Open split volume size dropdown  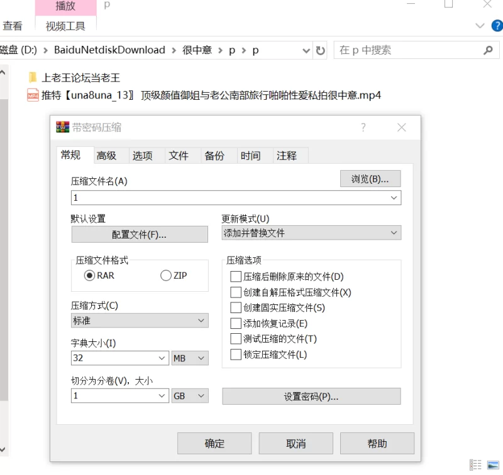162,396
